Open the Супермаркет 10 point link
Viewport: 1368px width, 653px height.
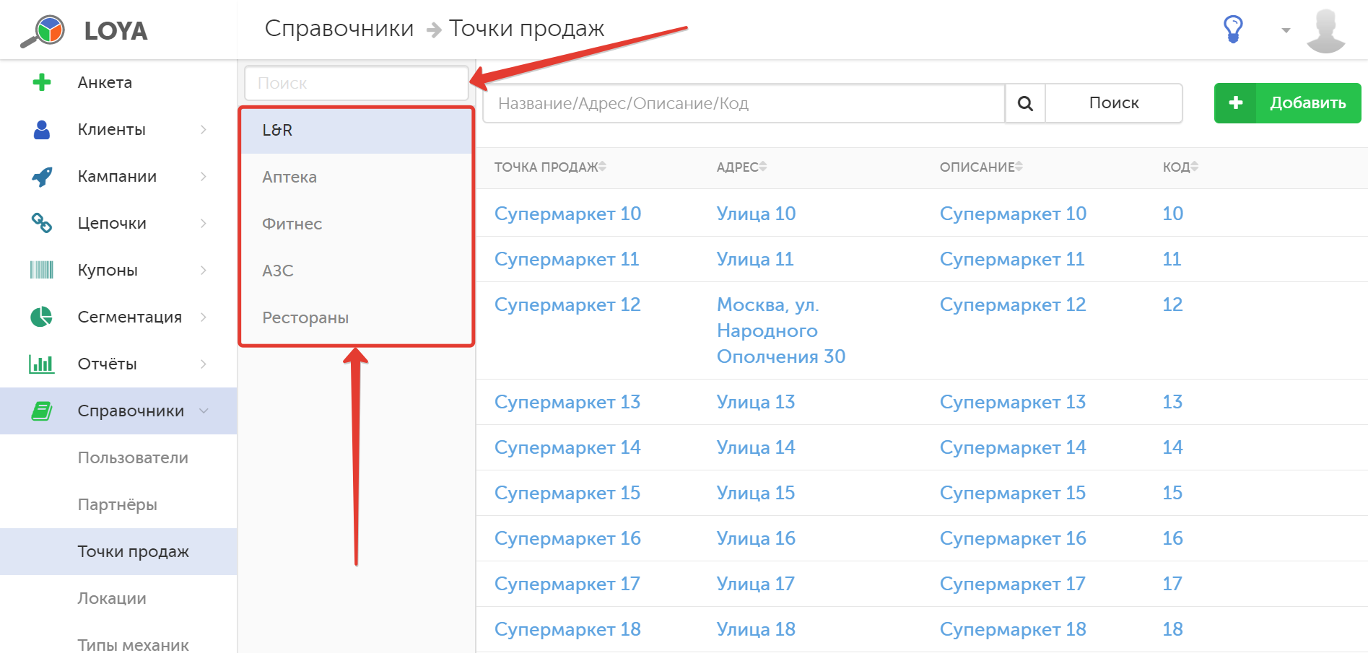(567, 214)
